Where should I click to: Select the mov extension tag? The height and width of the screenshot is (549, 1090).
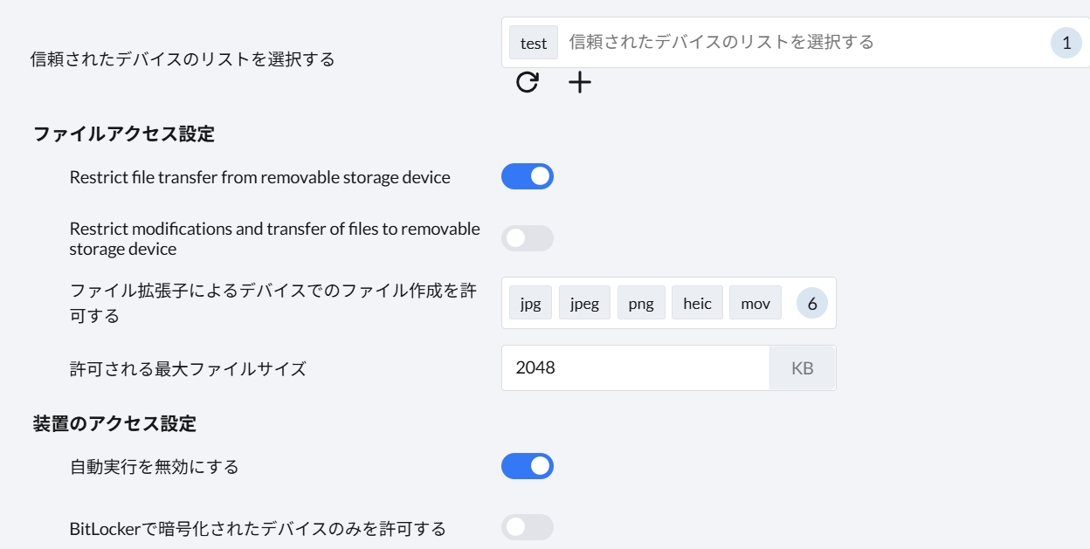pos(755,304)
